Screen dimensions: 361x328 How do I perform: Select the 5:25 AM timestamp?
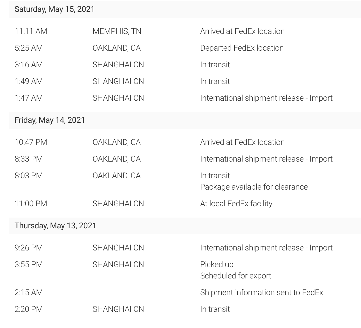point(29,48)
